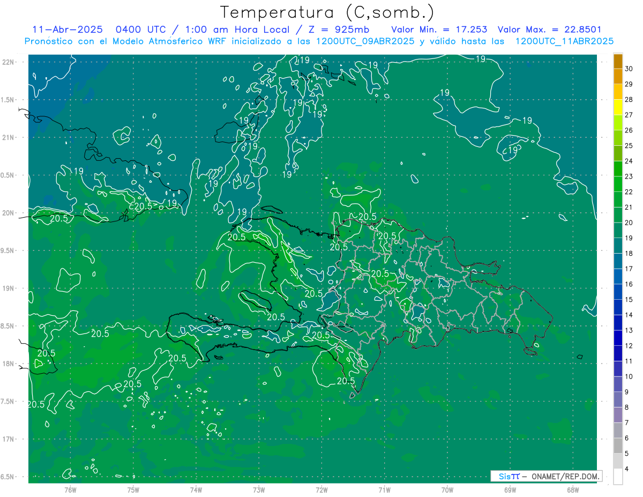Click the '21N' latitude axis label

(x=8, y=137)
